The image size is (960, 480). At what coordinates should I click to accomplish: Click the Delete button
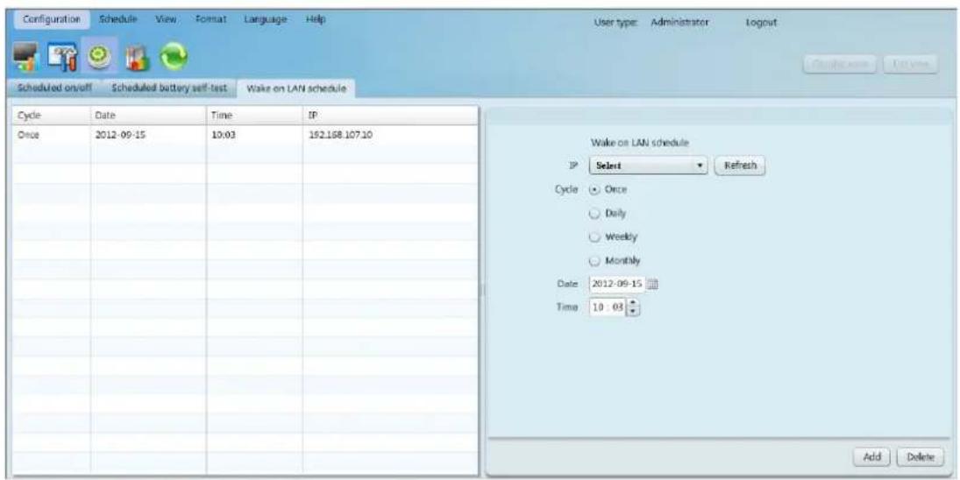[x=921, y=456]
